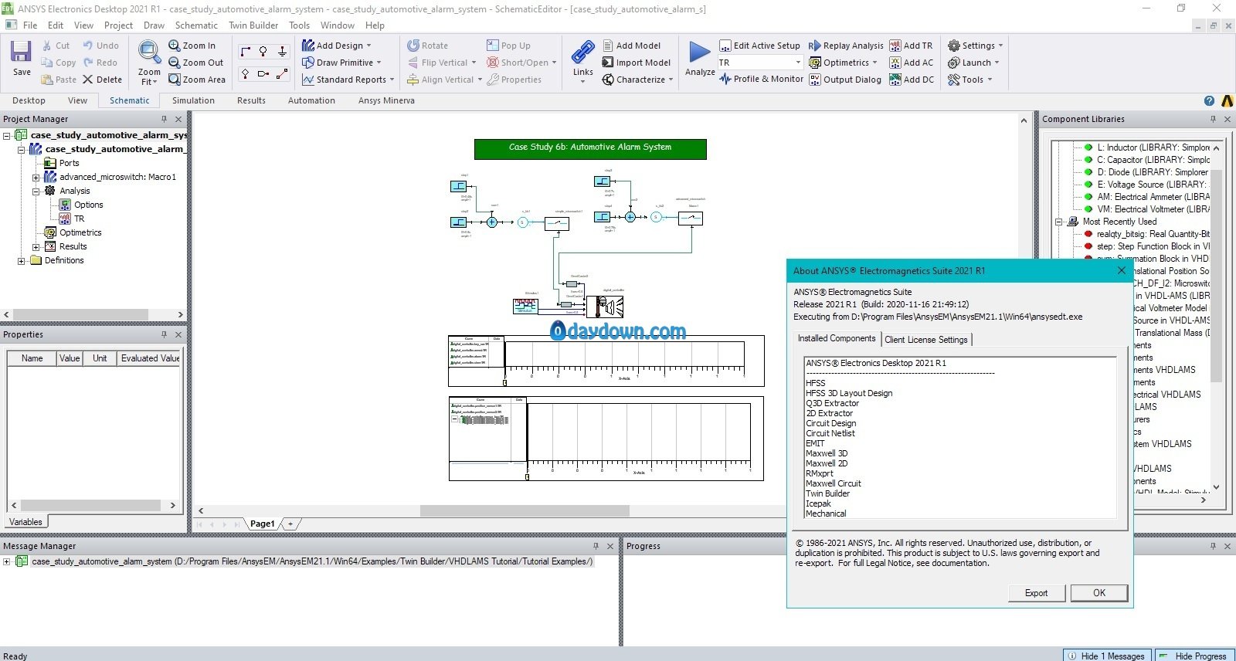This screenshot has height=661, width=1236.
Task: Switch to the Simulation ribbon tab
Action: pos(193,100)
